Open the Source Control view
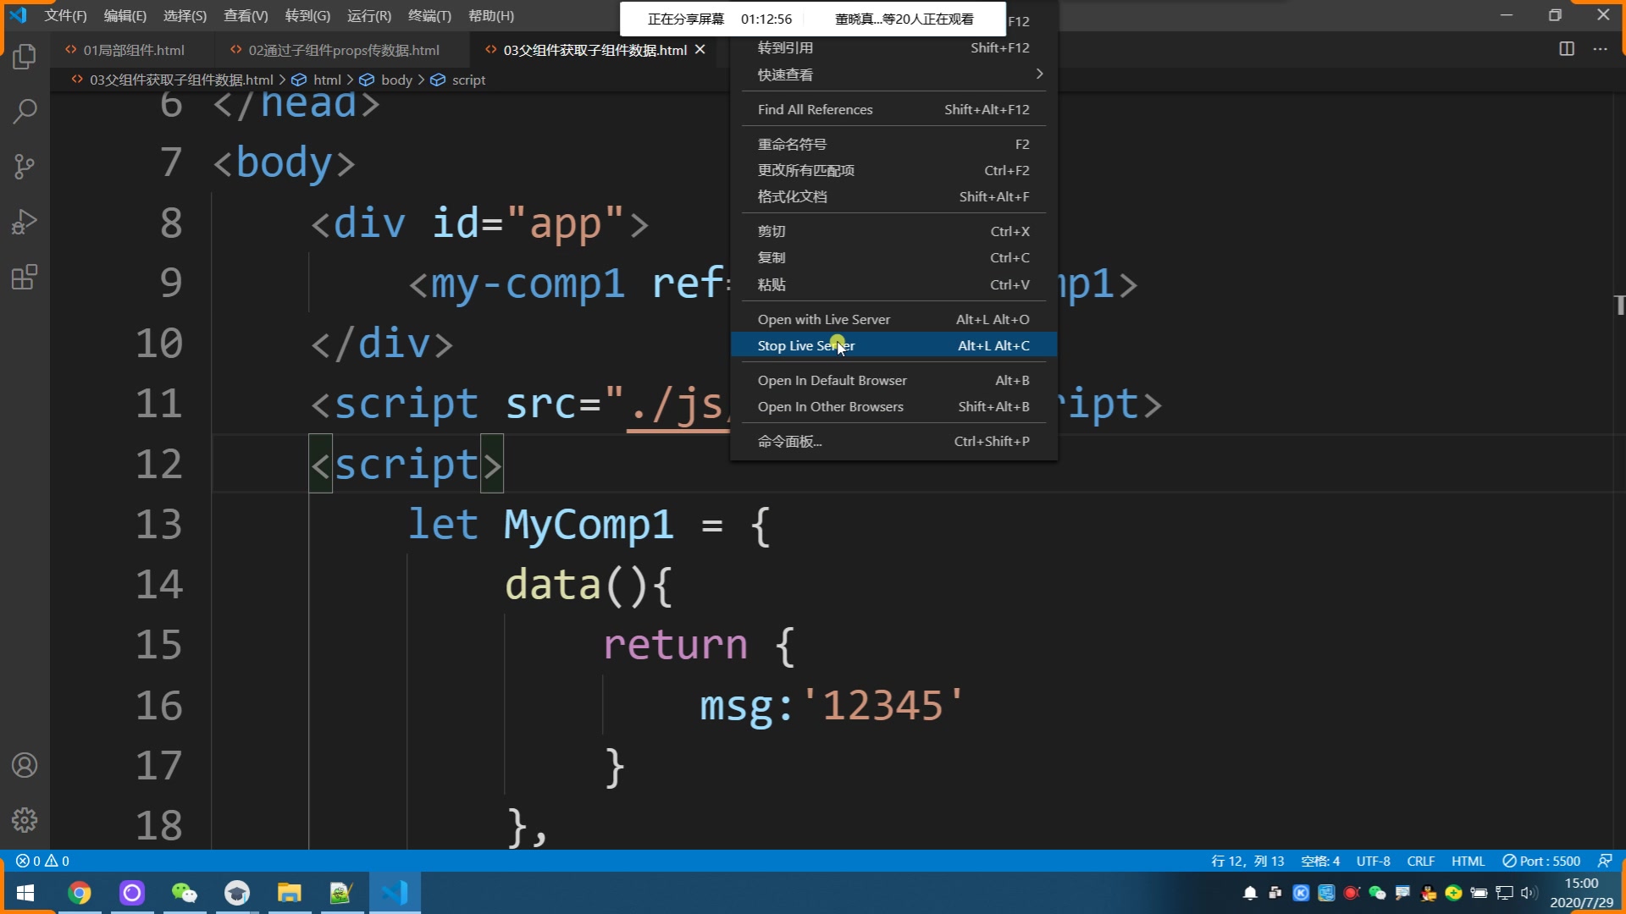This screenshot has width=1626, height=914. (25, 167)
